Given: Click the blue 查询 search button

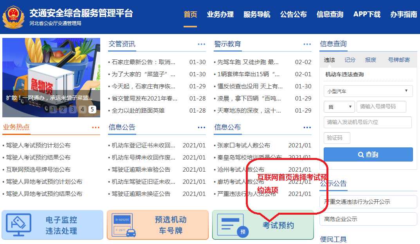Looking at the screenshot, I should pyautogui.click(x=368, y=154).
